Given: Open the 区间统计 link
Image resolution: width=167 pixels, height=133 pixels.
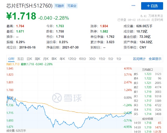Looking at the screenshot, I should pyautogui.click(x=139, y=59).
